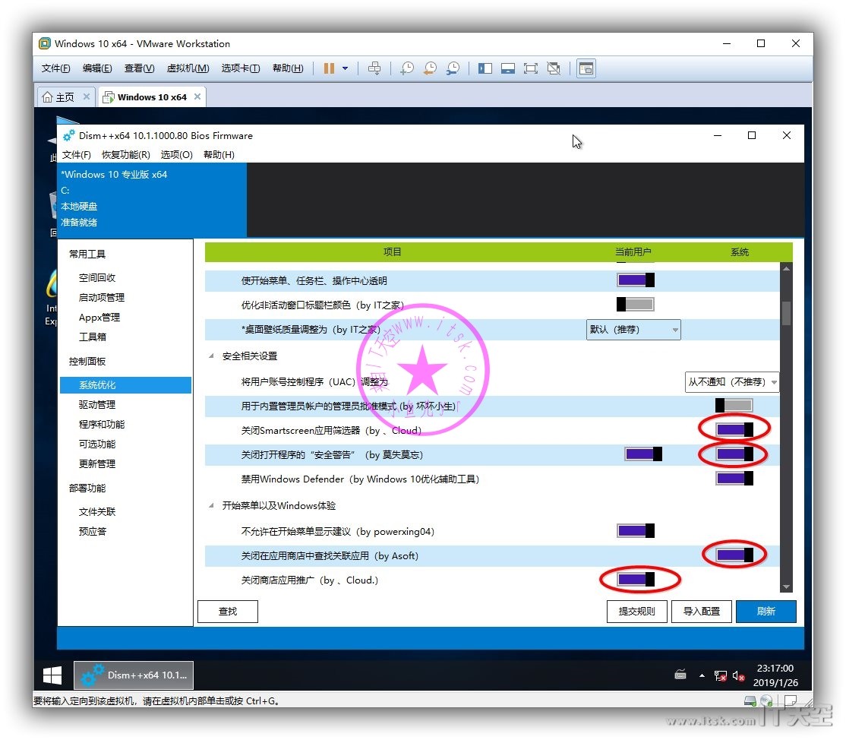Viewport: 846px width, 740px height.
Task: Toggle 关闭在应用商店中查找关联应用 switch
Action: coord(734,555)
